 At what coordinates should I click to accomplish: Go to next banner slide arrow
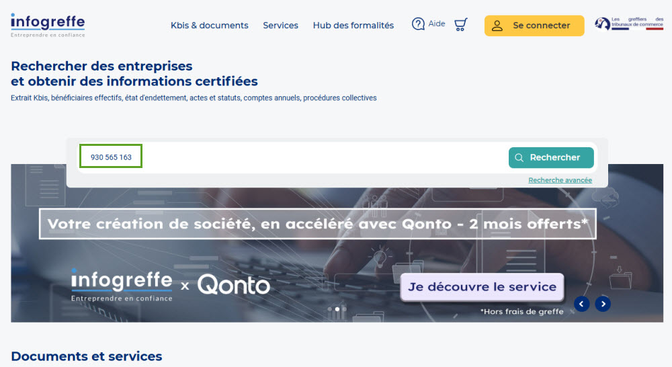coord(603,304)
